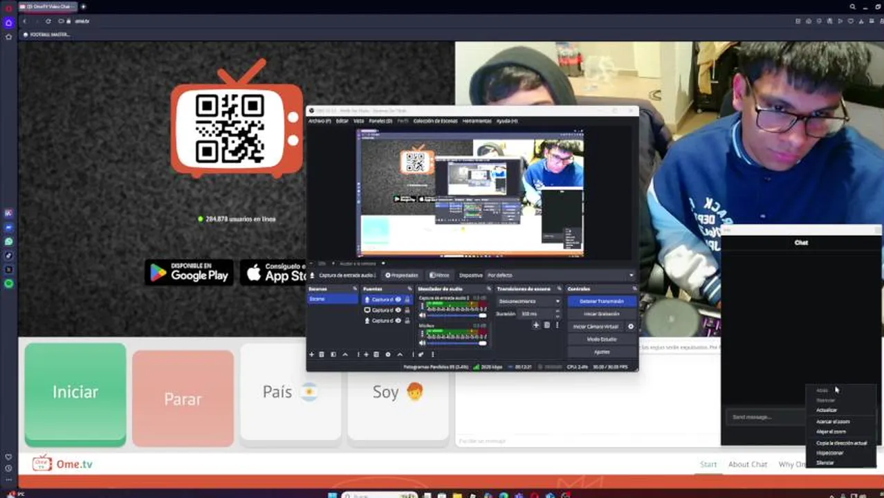Pop out the Controles dock panel
This screenshot has height=498, width=884.
pos(634,288)
